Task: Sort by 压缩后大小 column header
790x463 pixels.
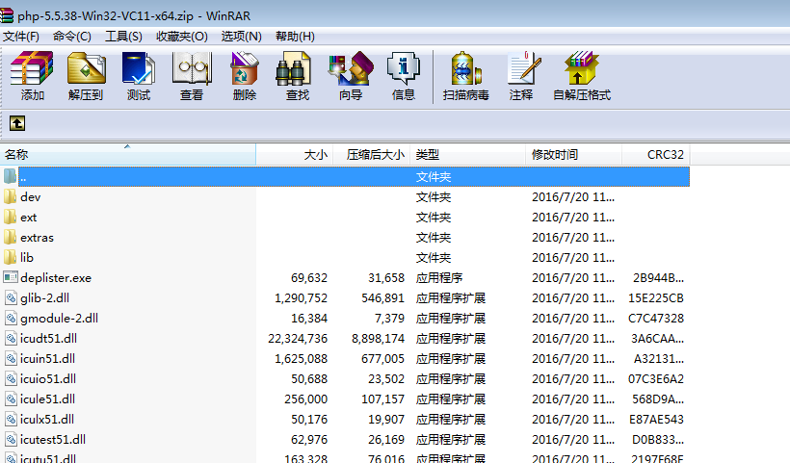Action: [x=372, y=155]
